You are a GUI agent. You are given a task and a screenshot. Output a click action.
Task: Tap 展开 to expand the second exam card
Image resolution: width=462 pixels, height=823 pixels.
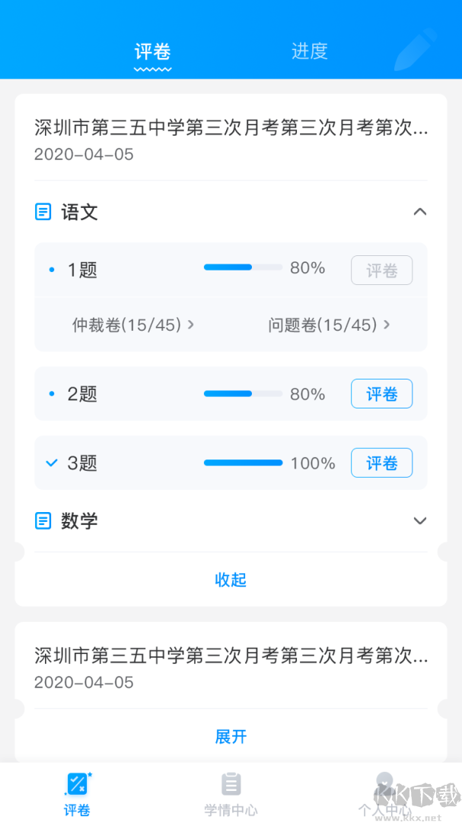click(x=231, y=736)
